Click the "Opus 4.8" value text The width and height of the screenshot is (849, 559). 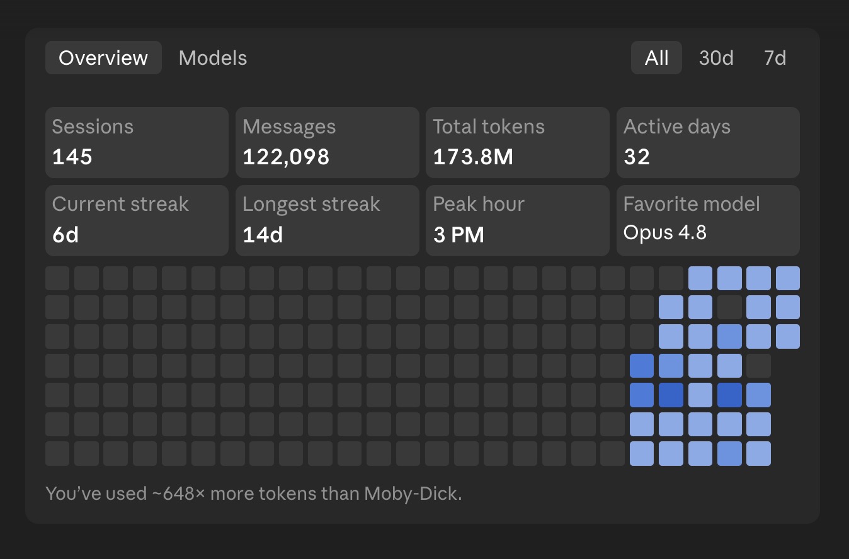664,233
